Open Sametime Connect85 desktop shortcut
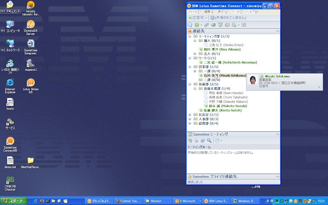The width and height of the screenshot is (328, 205). [x=10, y=144]
